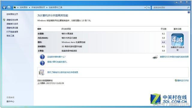Click the 磁盘数据传输速率 description

[69, 51]
